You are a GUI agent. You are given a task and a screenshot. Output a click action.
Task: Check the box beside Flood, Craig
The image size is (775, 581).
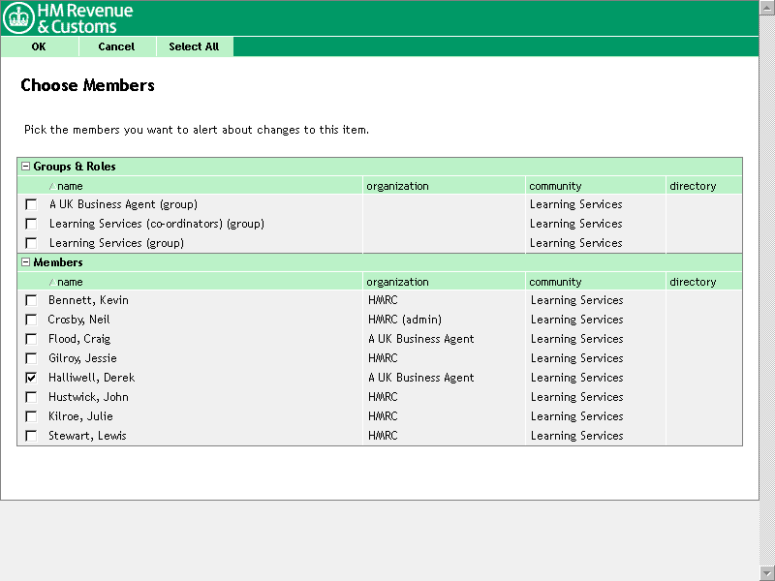pyautogui.click(x=31, y=339)
